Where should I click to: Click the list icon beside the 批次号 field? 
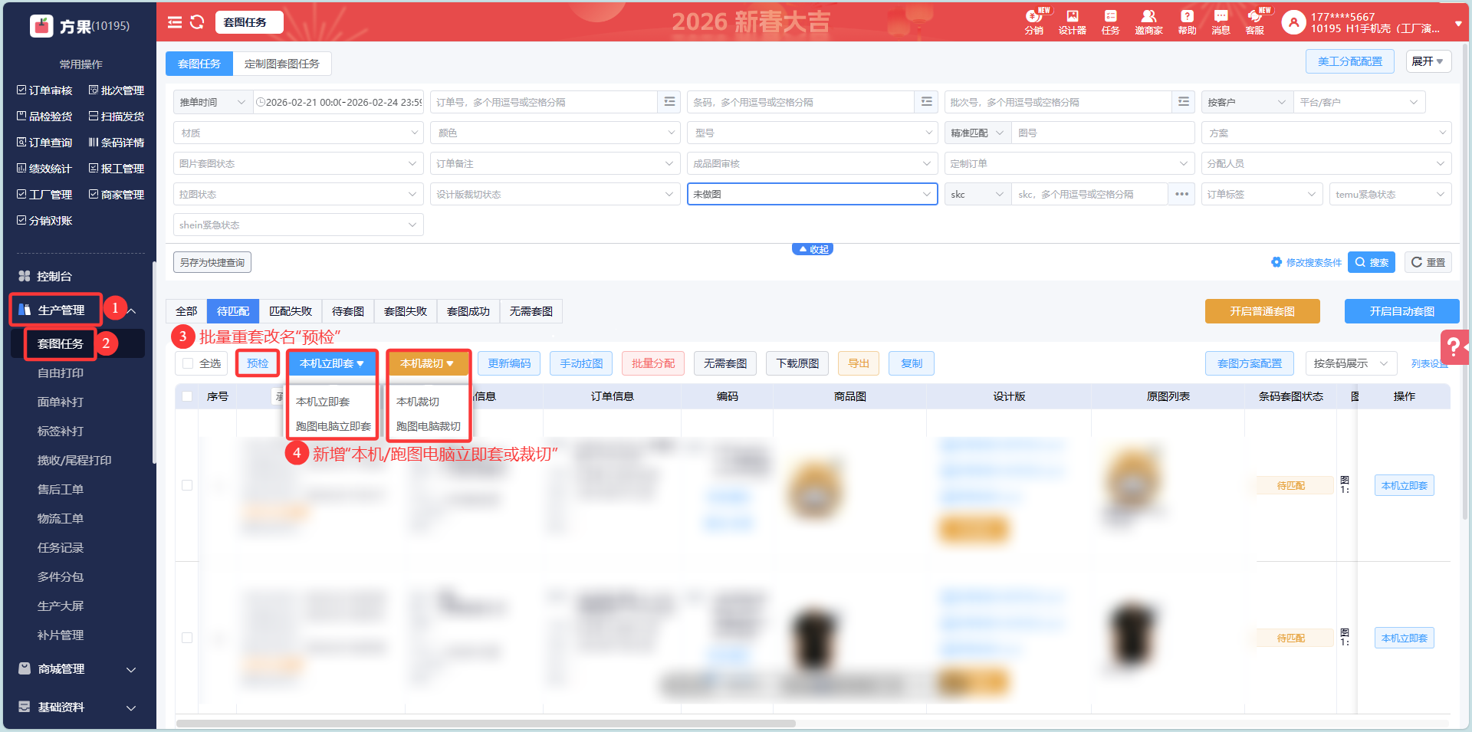(x=1183, y=102)
